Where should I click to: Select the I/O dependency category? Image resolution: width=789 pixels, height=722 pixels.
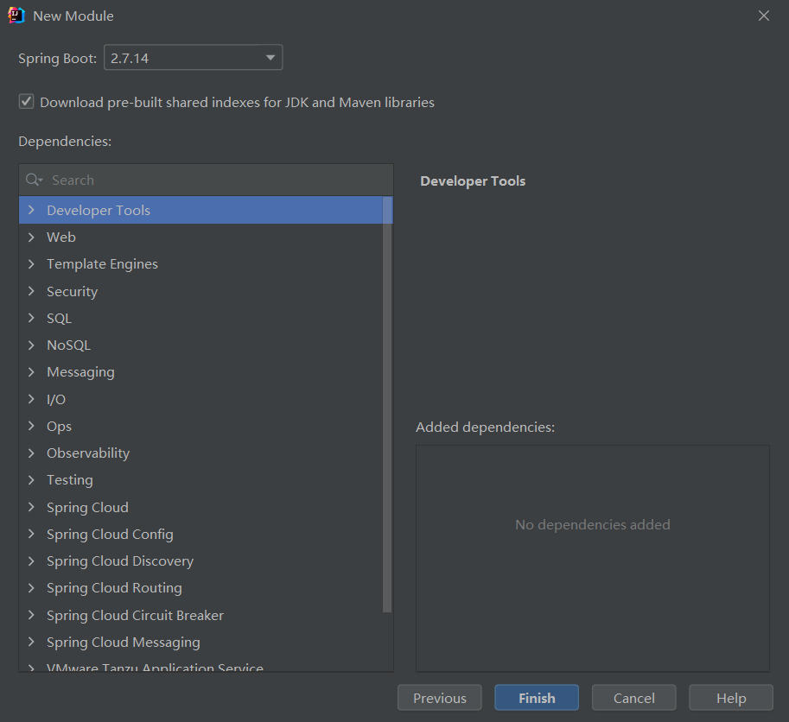[x=56, y=400]
